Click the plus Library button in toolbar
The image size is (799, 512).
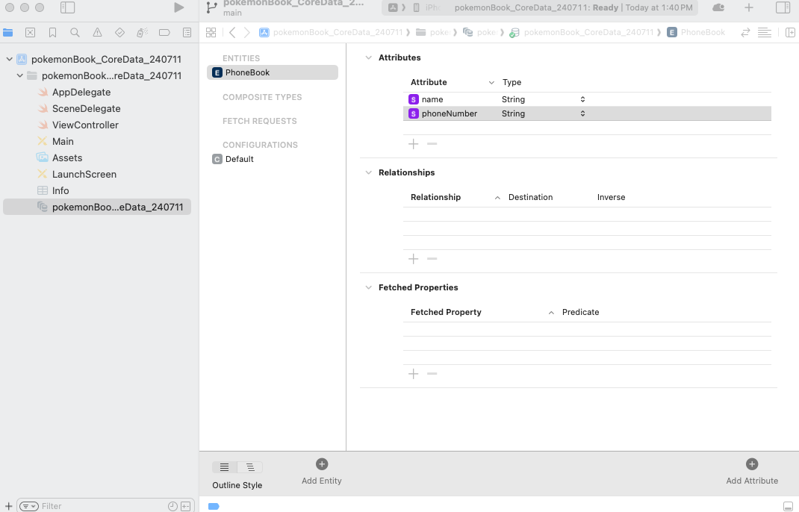click(748, 7)
